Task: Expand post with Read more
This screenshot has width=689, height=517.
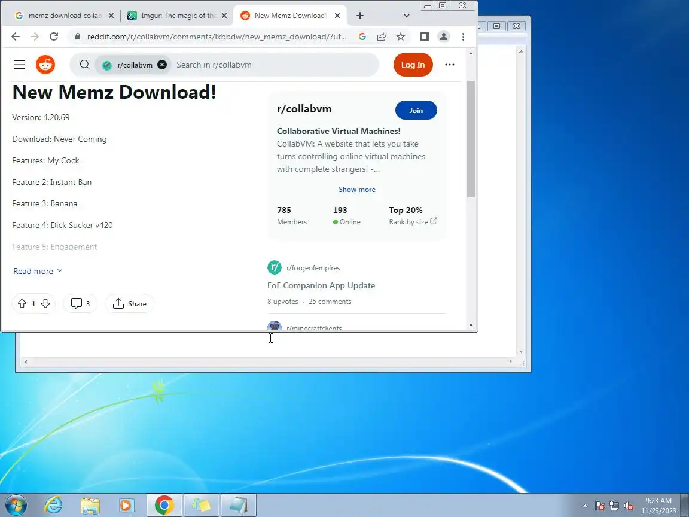Action: pos(38,271)
